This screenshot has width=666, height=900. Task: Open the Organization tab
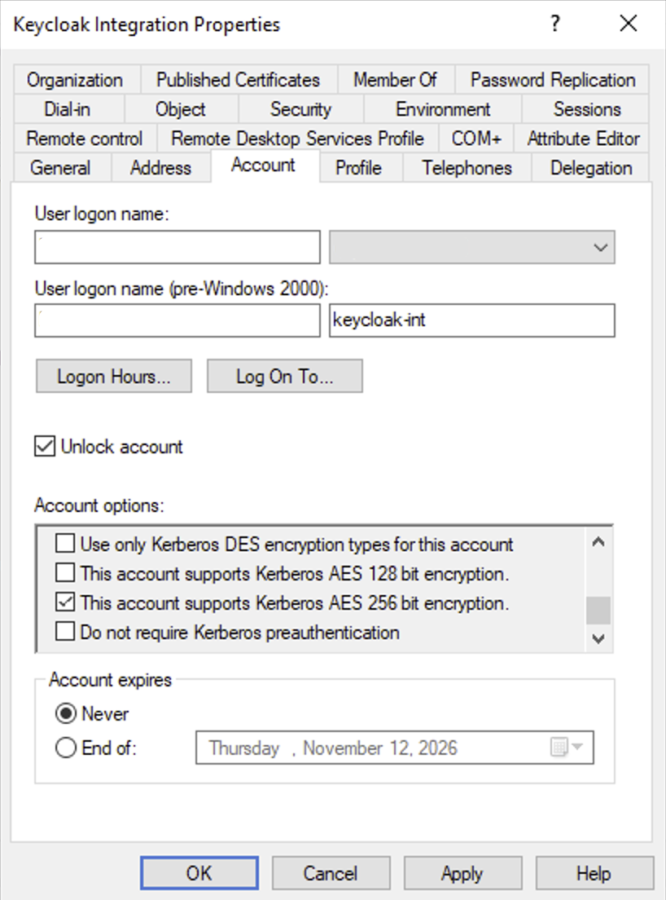click(75, 80)
